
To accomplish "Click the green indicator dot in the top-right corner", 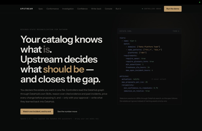I will (x=200, y=2).
